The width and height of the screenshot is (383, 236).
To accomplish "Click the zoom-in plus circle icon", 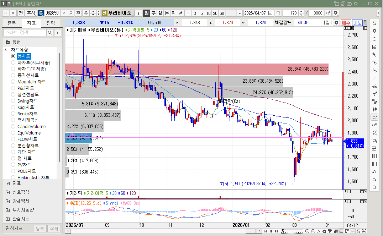I will pyautogui.click(x=313, y=231).
